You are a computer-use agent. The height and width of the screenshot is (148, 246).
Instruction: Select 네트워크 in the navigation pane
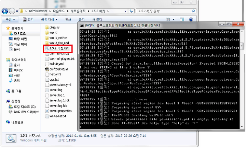15,122
